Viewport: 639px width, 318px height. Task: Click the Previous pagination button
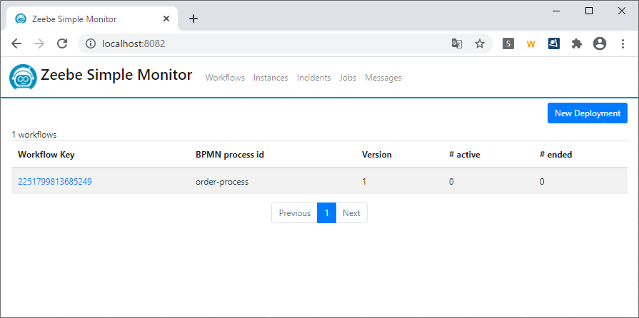[x=295, y=213]
